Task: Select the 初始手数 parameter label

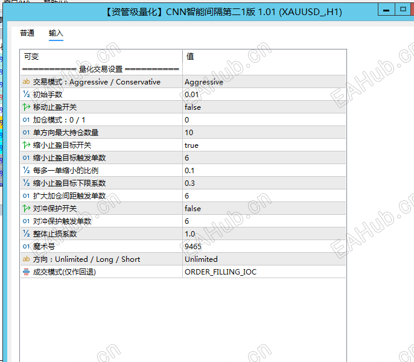Action: tap(48, 95)
